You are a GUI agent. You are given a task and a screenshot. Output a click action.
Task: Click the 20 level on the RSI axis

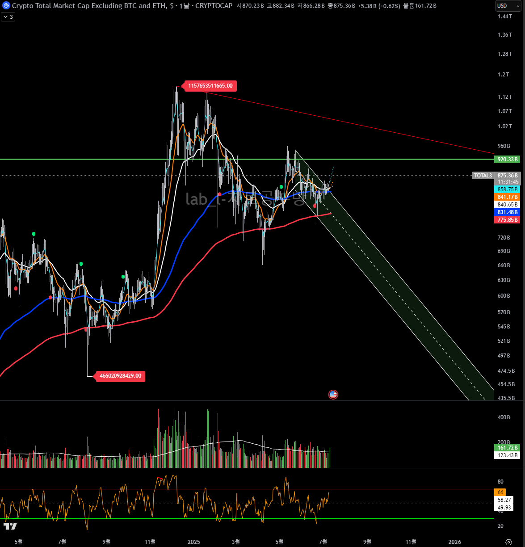click(x=500, y=526)
